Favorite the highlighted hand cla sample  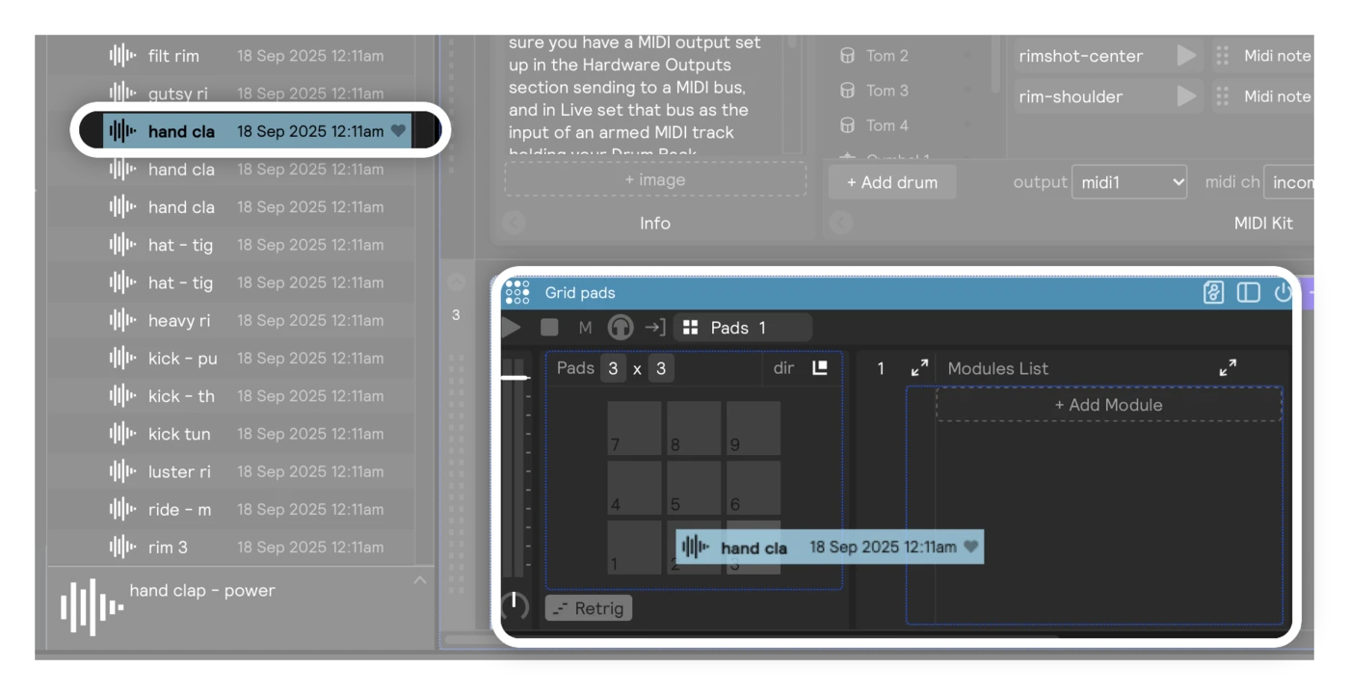(x=399, y=131)
